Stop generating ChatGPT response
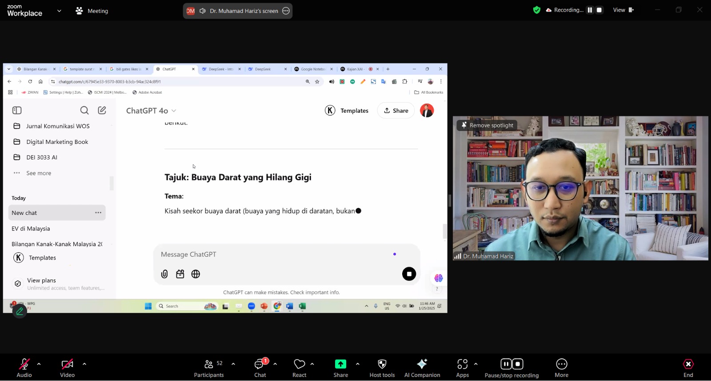The height and width of the screenshot is (381, 711). [409, 274]
